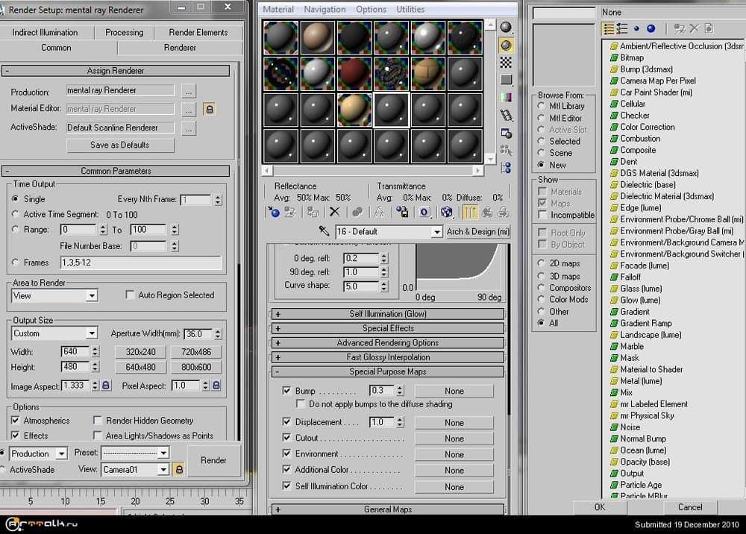This screenshot has height=534, width=746.
Task: Click Put Material to Scene icon
Action: click(x=289, y=212)
